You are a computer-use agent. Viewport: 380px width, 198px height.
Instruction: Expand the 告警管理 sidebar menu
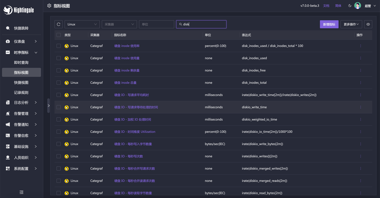[21, 113]
